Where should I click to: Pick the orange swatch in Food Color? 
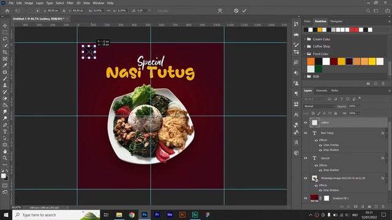coord(311,61)
